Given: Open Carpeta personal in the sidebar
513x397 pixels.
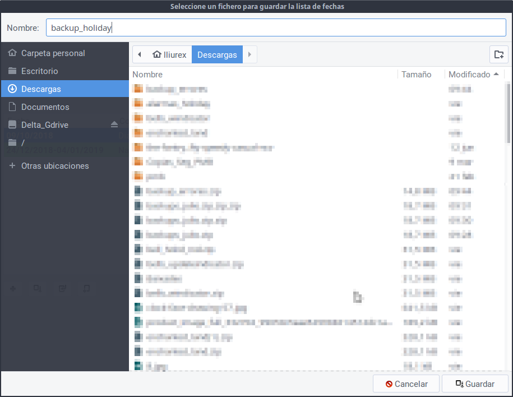Looking at the screenshot, I should tap(53, 53).
